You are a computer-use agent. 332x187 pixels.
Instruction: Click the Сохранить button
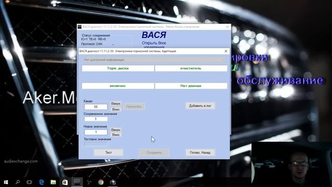click(x=154, y=152)
